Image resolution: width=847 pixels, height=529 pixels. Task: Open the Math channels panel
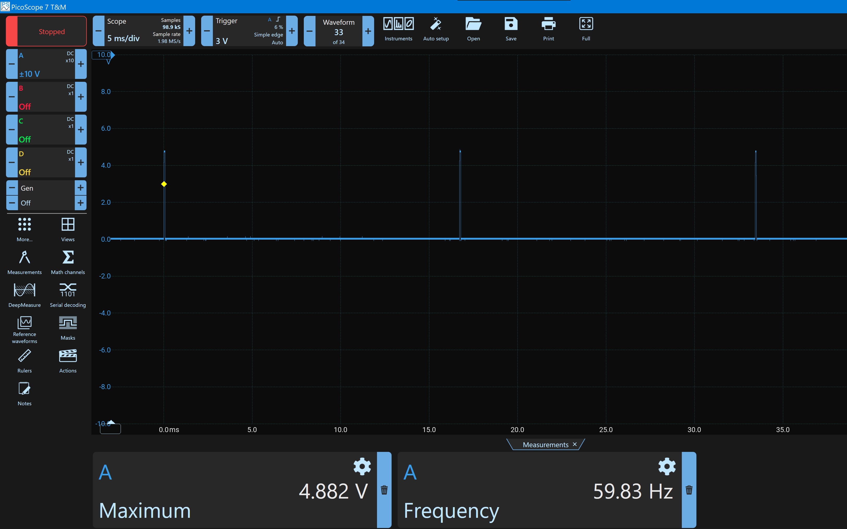[68, 262]
